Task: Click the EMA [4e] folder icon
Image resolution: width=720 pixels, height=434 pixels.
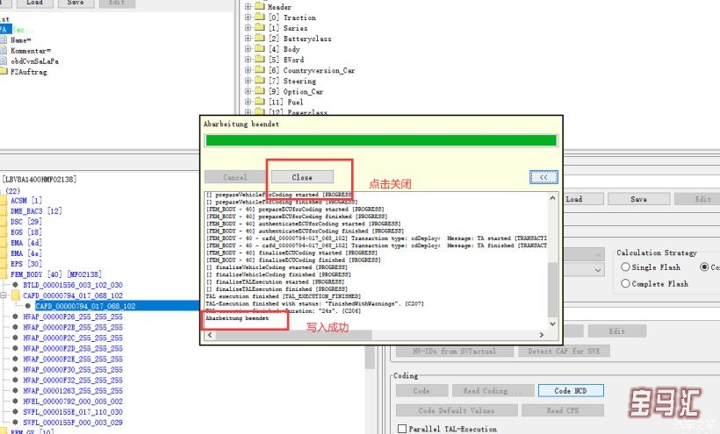Action: click(4, 253)
